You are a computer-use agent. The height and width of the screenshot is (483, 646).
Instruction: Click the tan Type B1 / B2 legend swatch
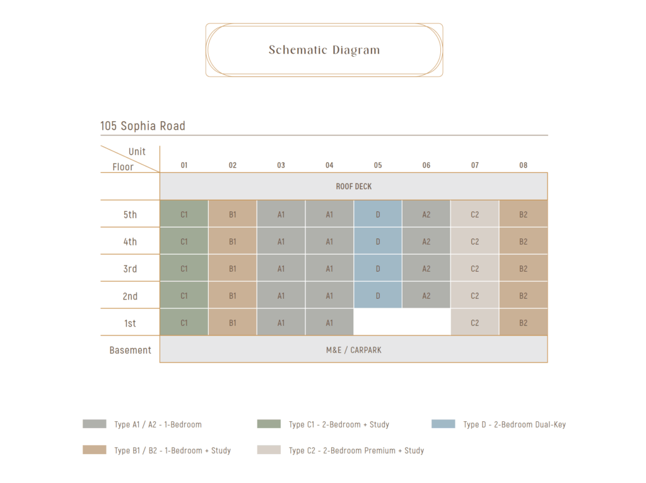[94, 450]
